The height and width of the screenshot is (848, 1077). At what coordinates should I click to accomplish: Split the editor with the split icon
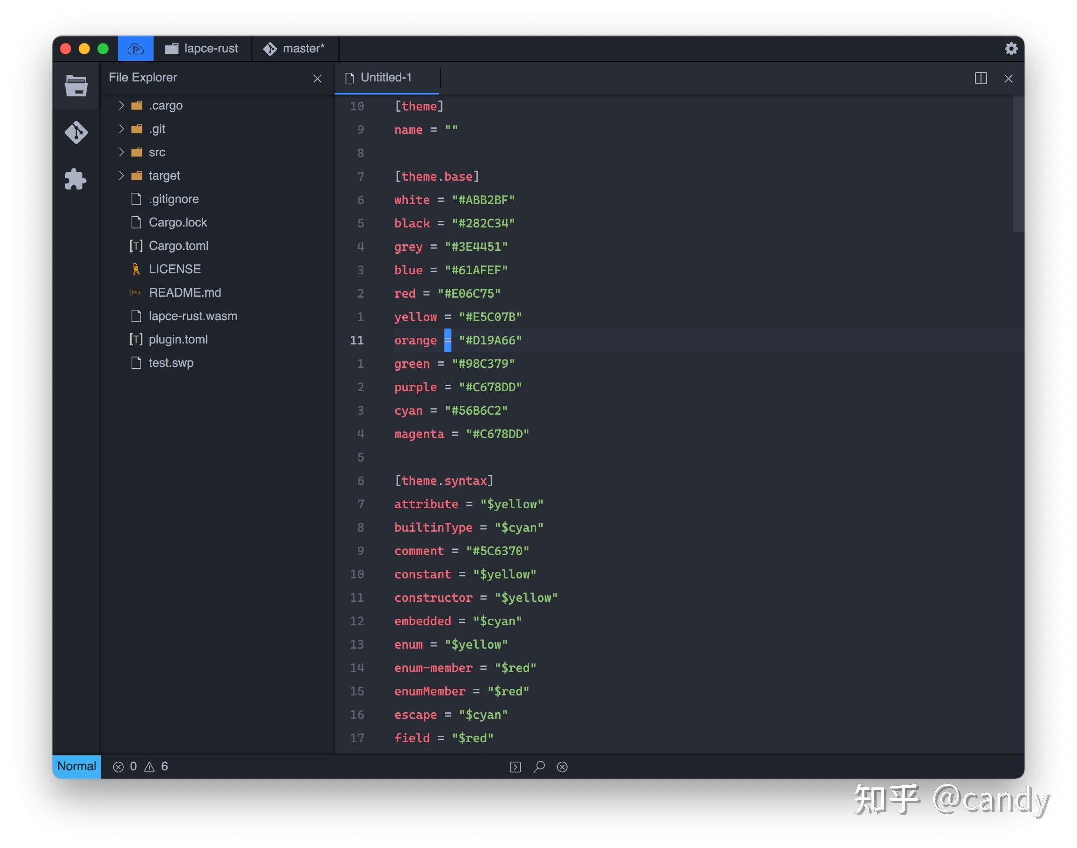pyautogui.click(x=980, y=79)
